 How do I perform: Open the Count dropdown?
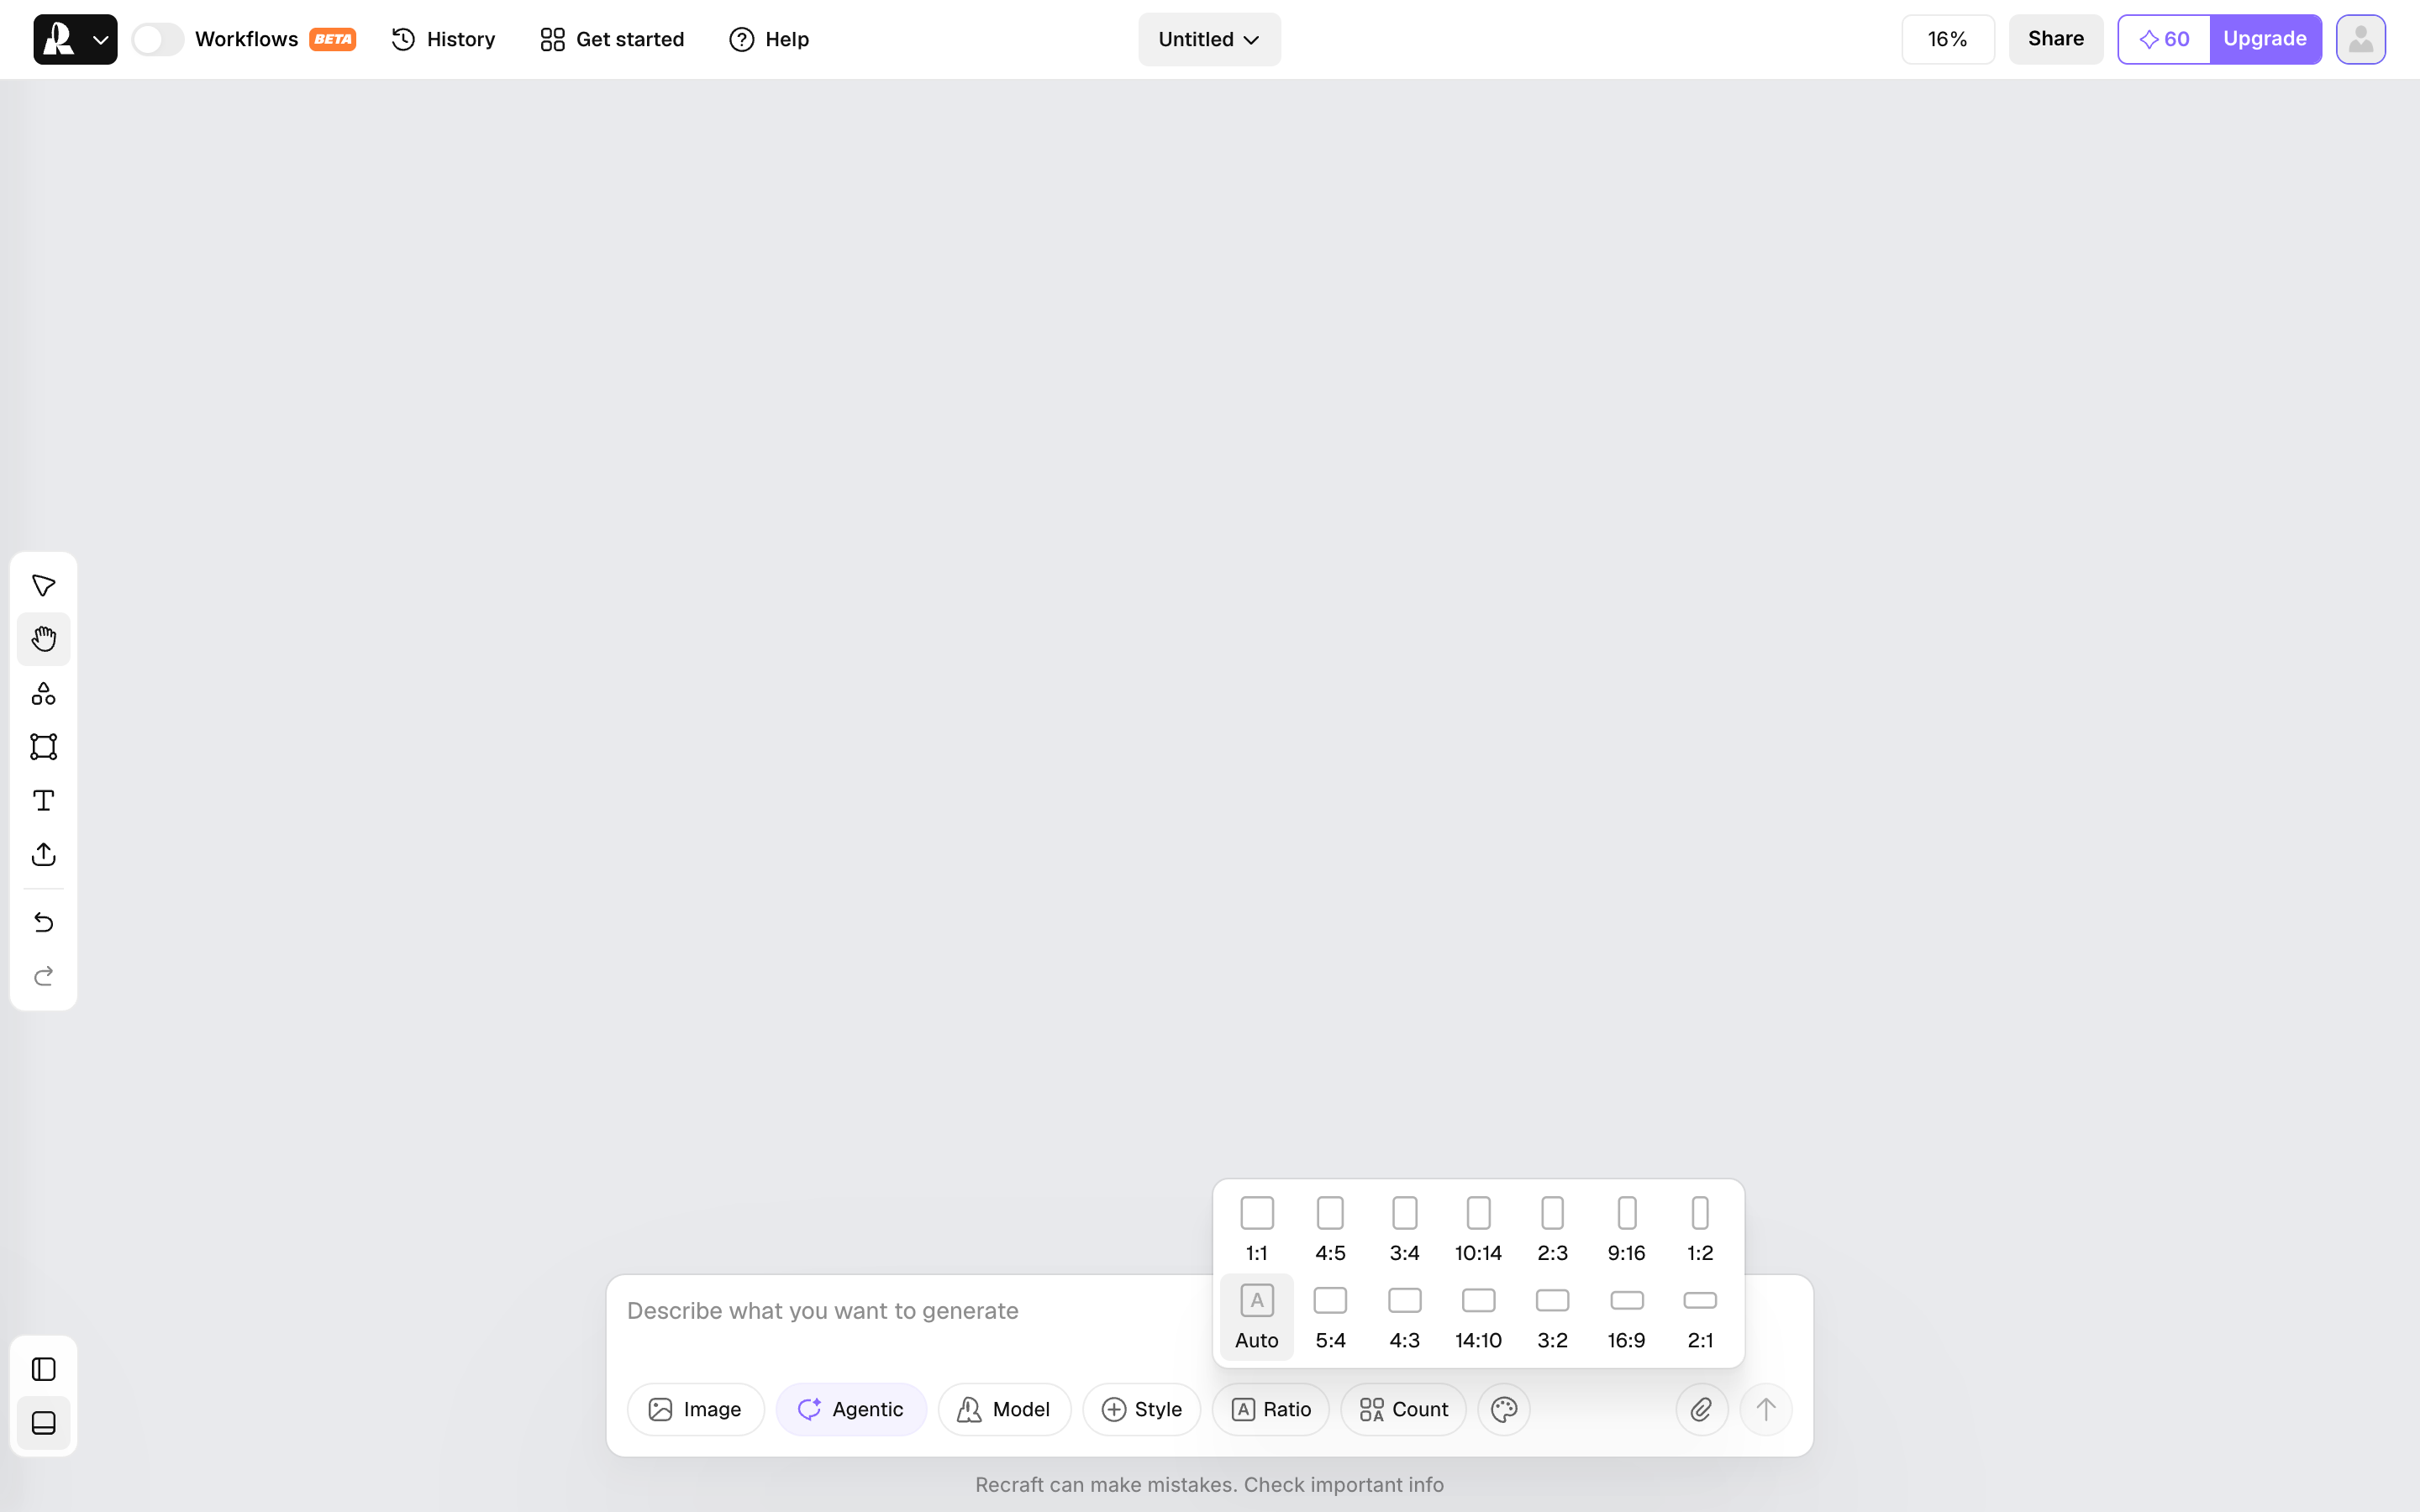(1403, 1409)
